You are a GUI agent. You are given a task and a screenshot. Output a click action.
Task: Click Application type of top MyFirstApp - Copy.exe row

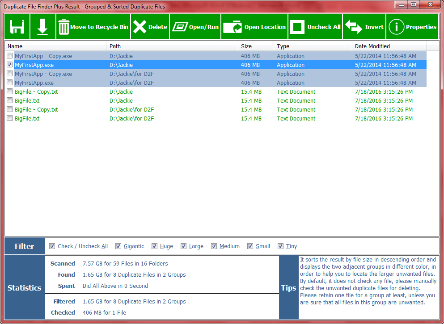[x=291, y=56]
